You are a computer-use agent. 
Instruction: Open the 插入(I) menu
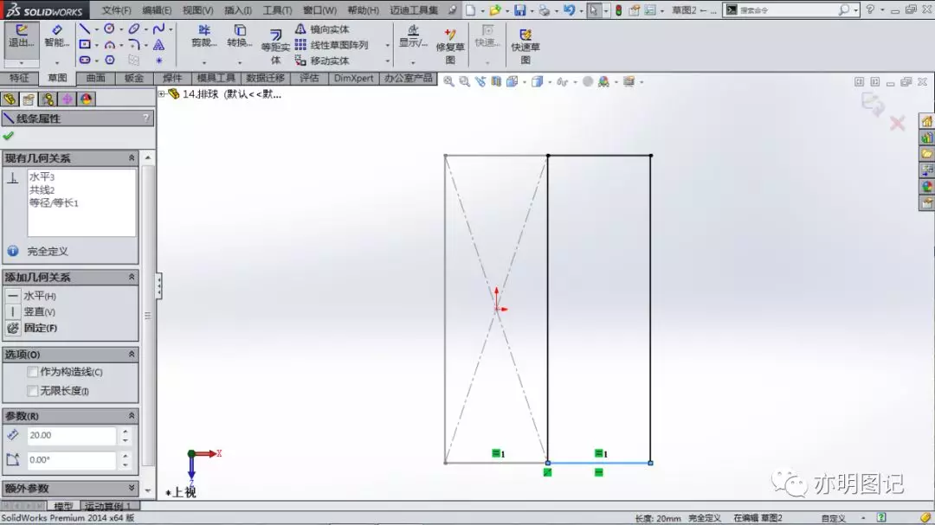click(x=237, y=10)
